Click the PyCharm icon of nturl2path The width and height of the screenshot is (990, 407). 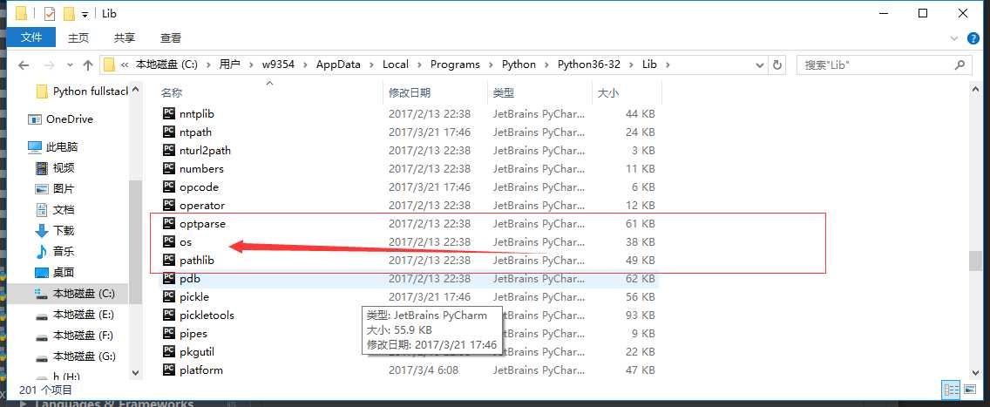pos(168,150)
